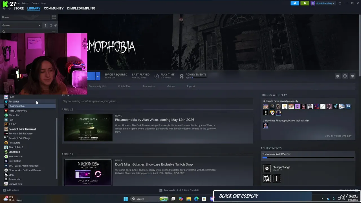Image resolution: width=361 pixels, height=203 pixels.
Task: Open File Explorer from taskbar
Action: [x=188, y=199]
